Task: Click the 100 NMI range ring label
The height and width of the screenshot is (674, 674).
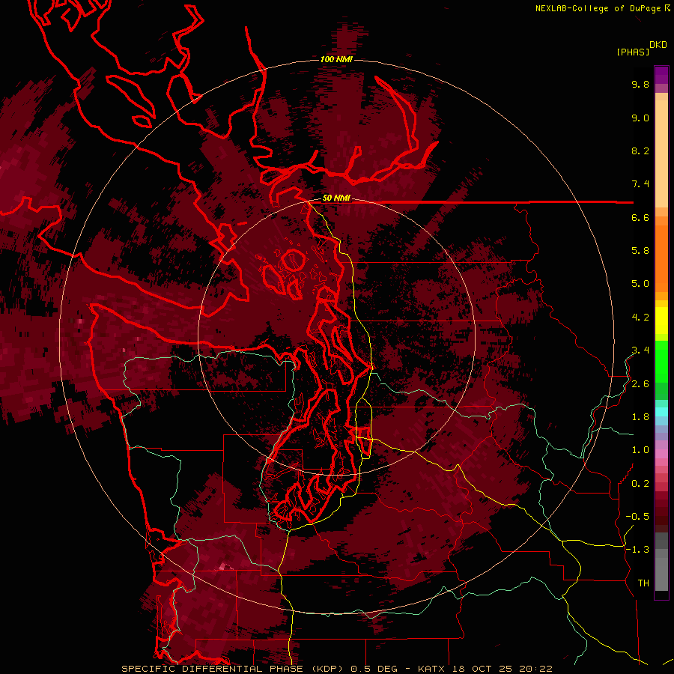Action: pyautogui.click(x=336, y=59)
